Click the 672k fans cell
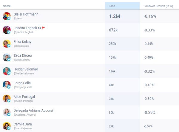 [x=113, y=30]
